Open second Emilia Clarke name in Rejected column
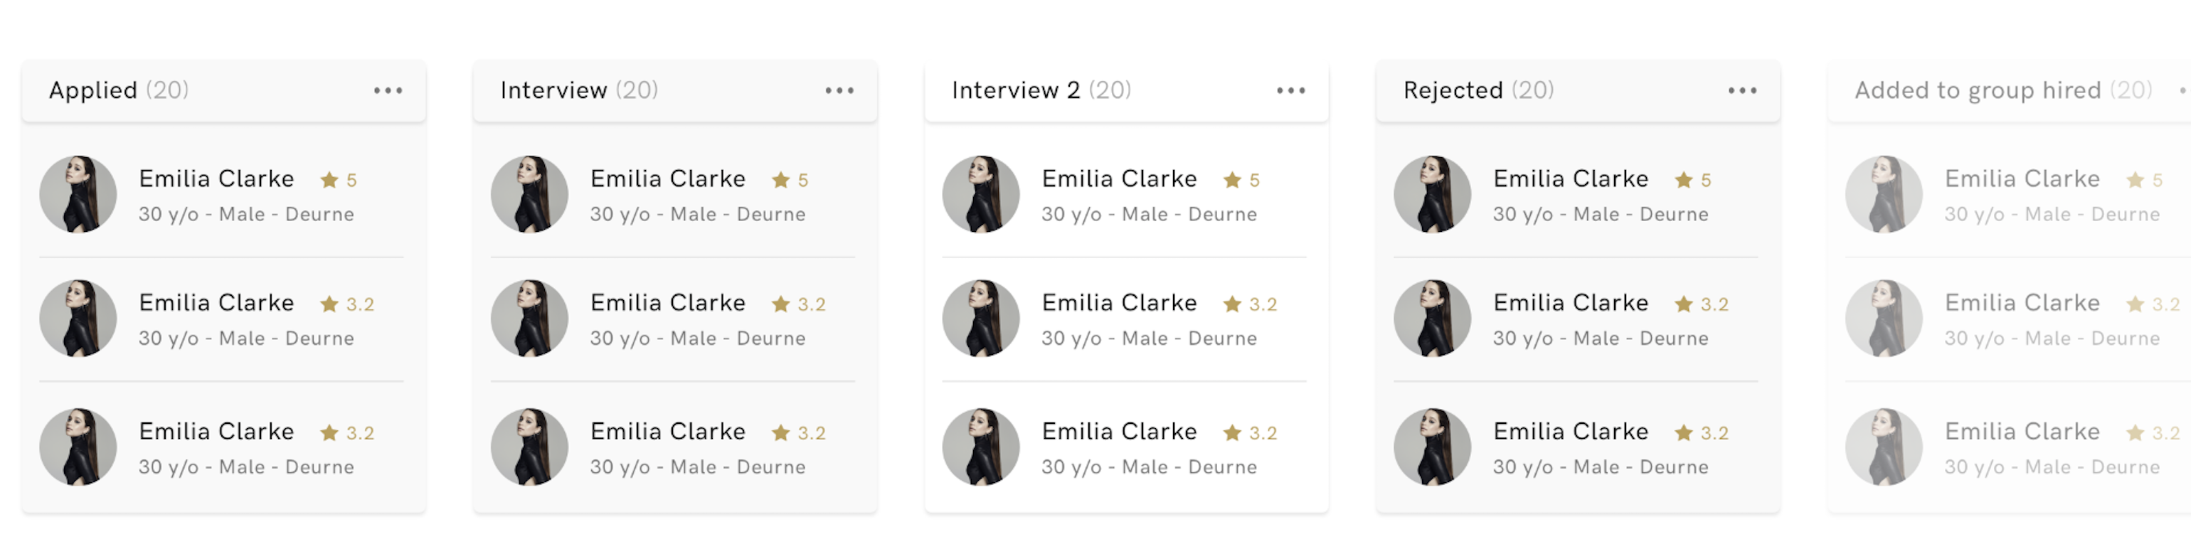The height and width of the screenshot is (559, 2191). point(1571,303)
